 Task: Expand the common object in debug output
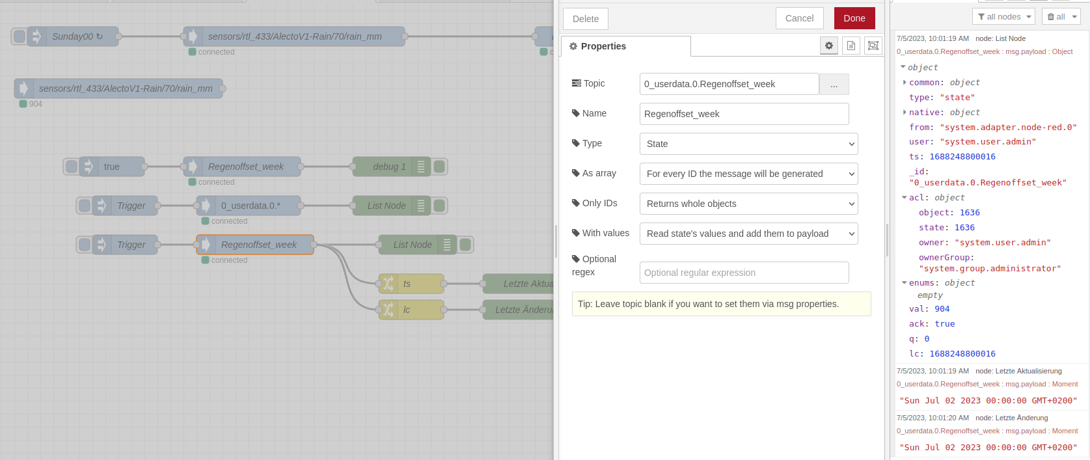click(x=905, y=83)
